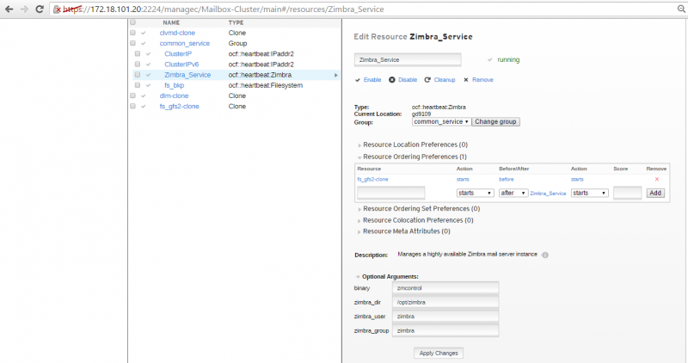Open the after/before dropdown

[x=513, y=194]
